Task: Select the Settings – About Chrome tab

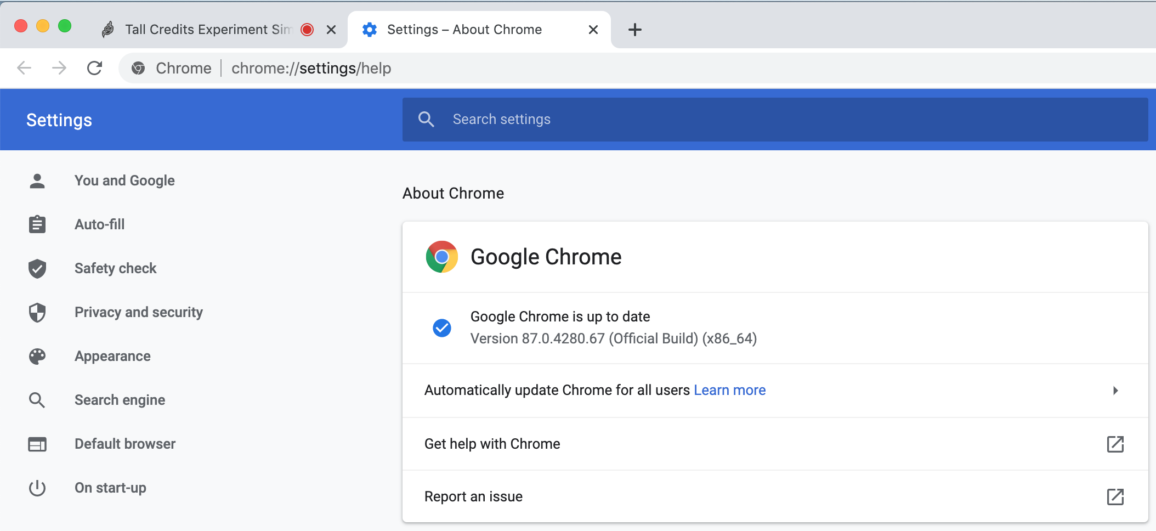Action: 479,30
